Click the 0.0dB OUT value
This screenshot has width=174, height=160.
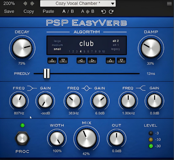click(x=117, y=151)
